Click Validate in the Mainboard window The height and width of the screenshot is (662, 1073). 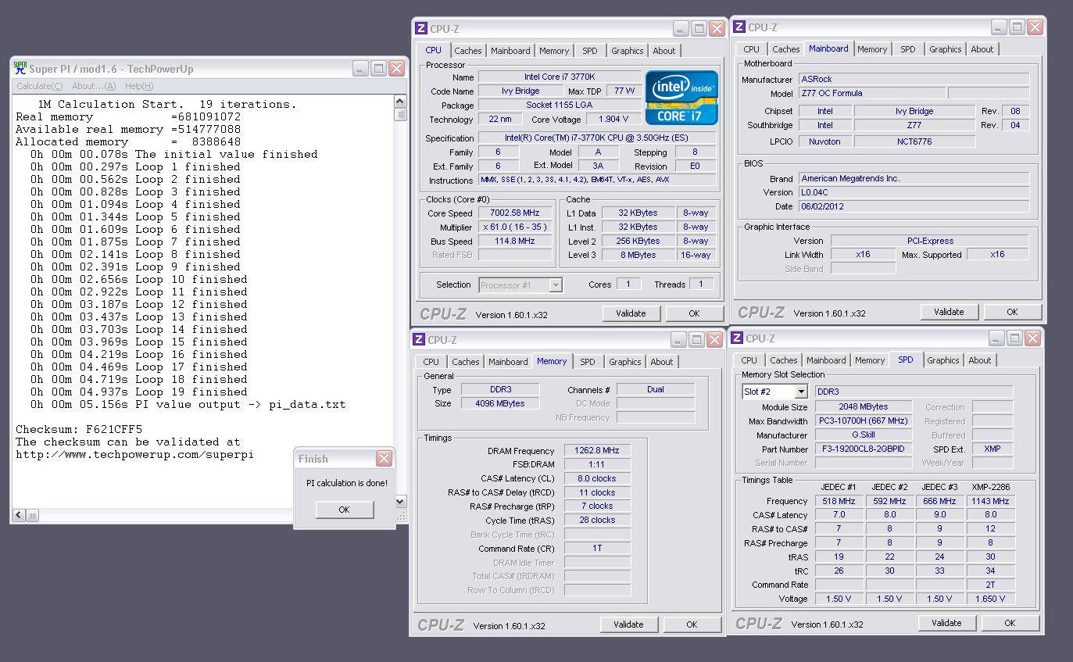click(949, 312)
